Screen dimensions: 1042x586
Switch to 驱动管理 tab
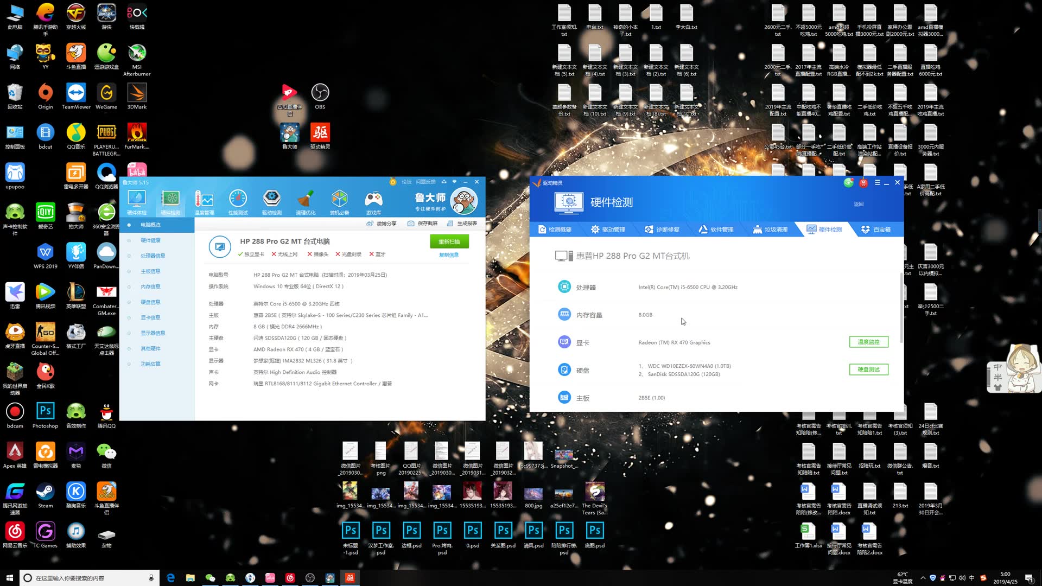point(608,230)
